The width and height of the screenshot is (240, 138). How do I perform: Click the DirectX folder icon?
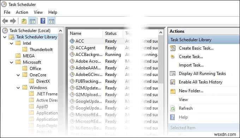point(31,81)
